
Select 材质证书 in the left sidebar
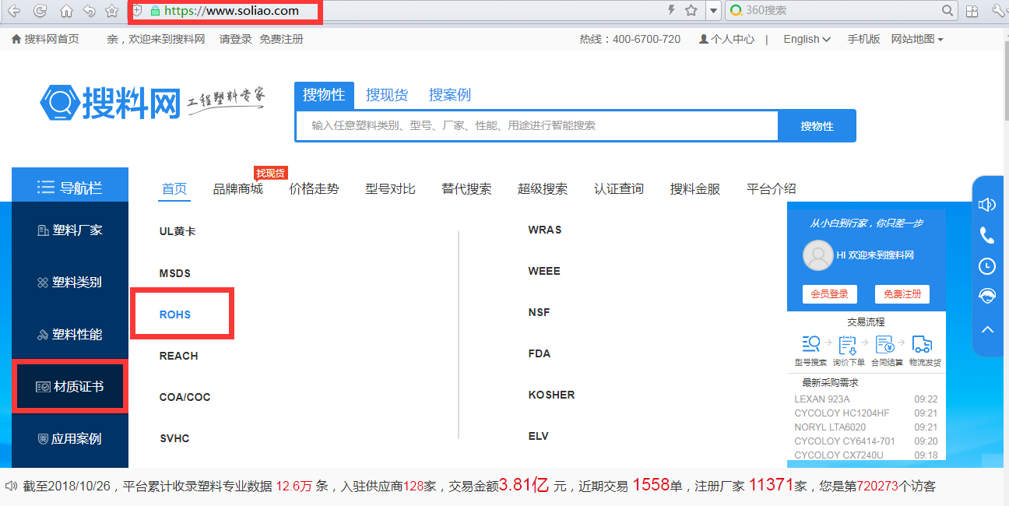(70, 386)
